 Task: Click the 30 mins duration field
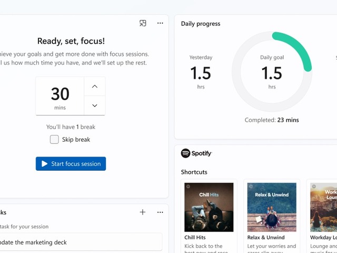point(60,96)
